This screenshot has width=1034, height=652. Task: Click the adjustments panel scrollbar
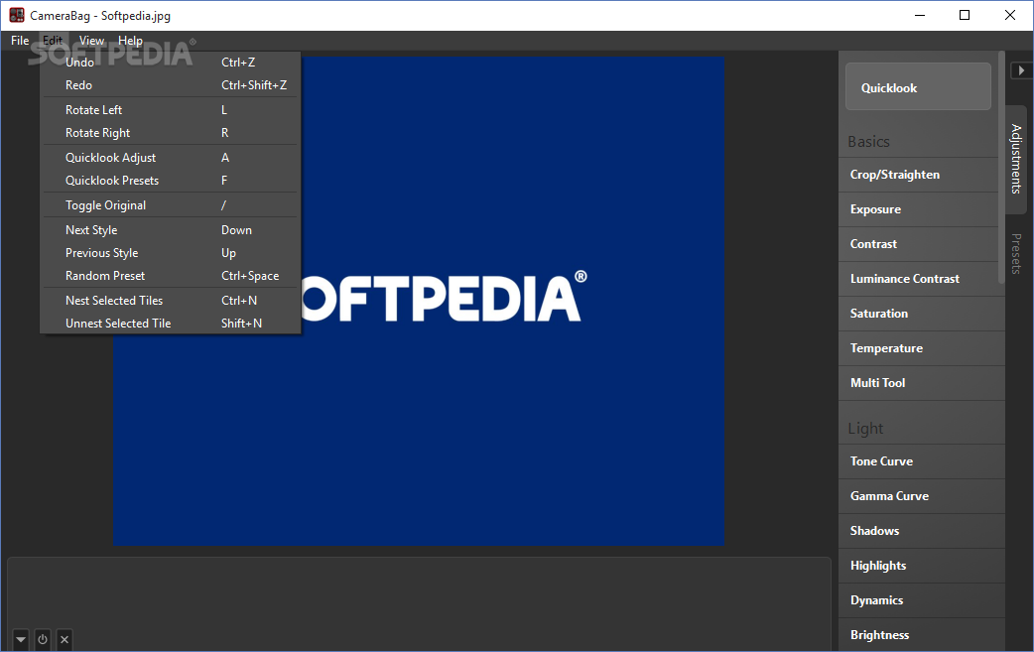tap(1001, 168)
